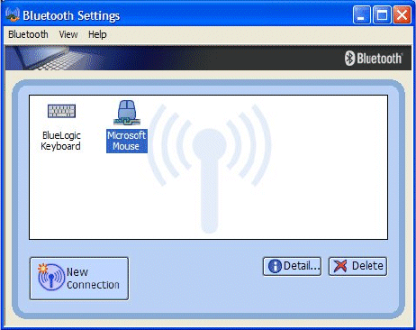Click the red X icon on Delete
The height and width of the screenshot is (330, 416).
click(340, 266)
